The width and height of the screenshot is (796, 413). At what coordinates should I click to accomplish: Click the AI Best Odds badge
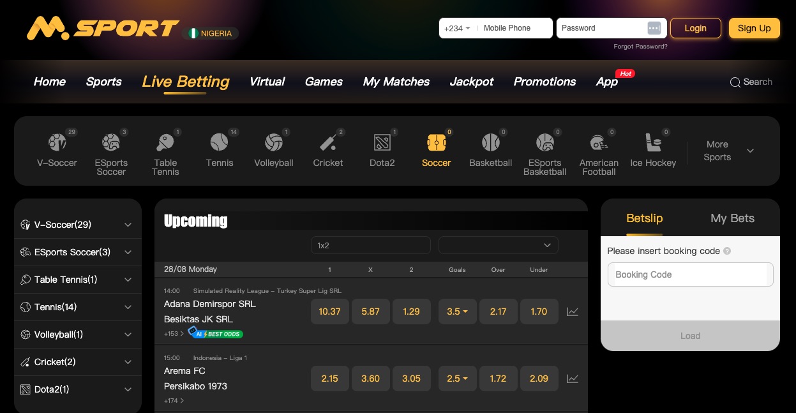tap(216, 333)
